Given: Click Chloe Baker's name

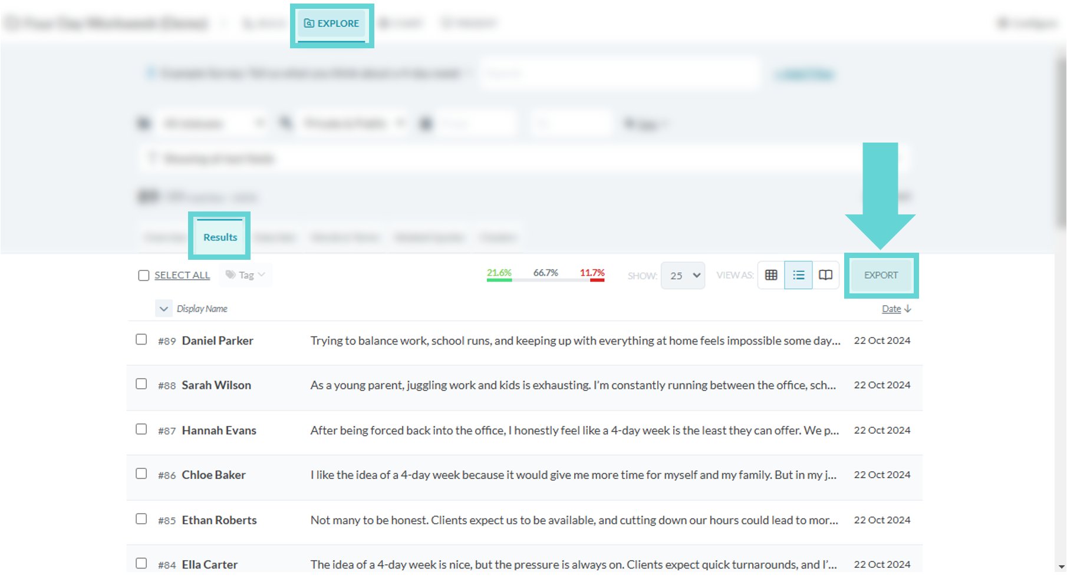Looking at the screenshot, I should (x=213, y=475).
